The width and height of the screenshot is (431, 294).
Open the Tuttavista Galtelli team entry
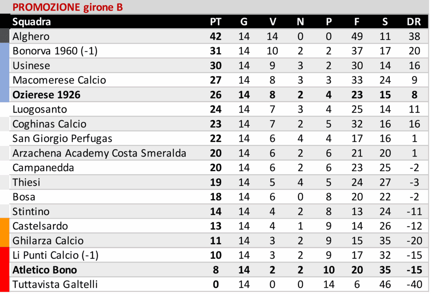click(x=55, y=284)
